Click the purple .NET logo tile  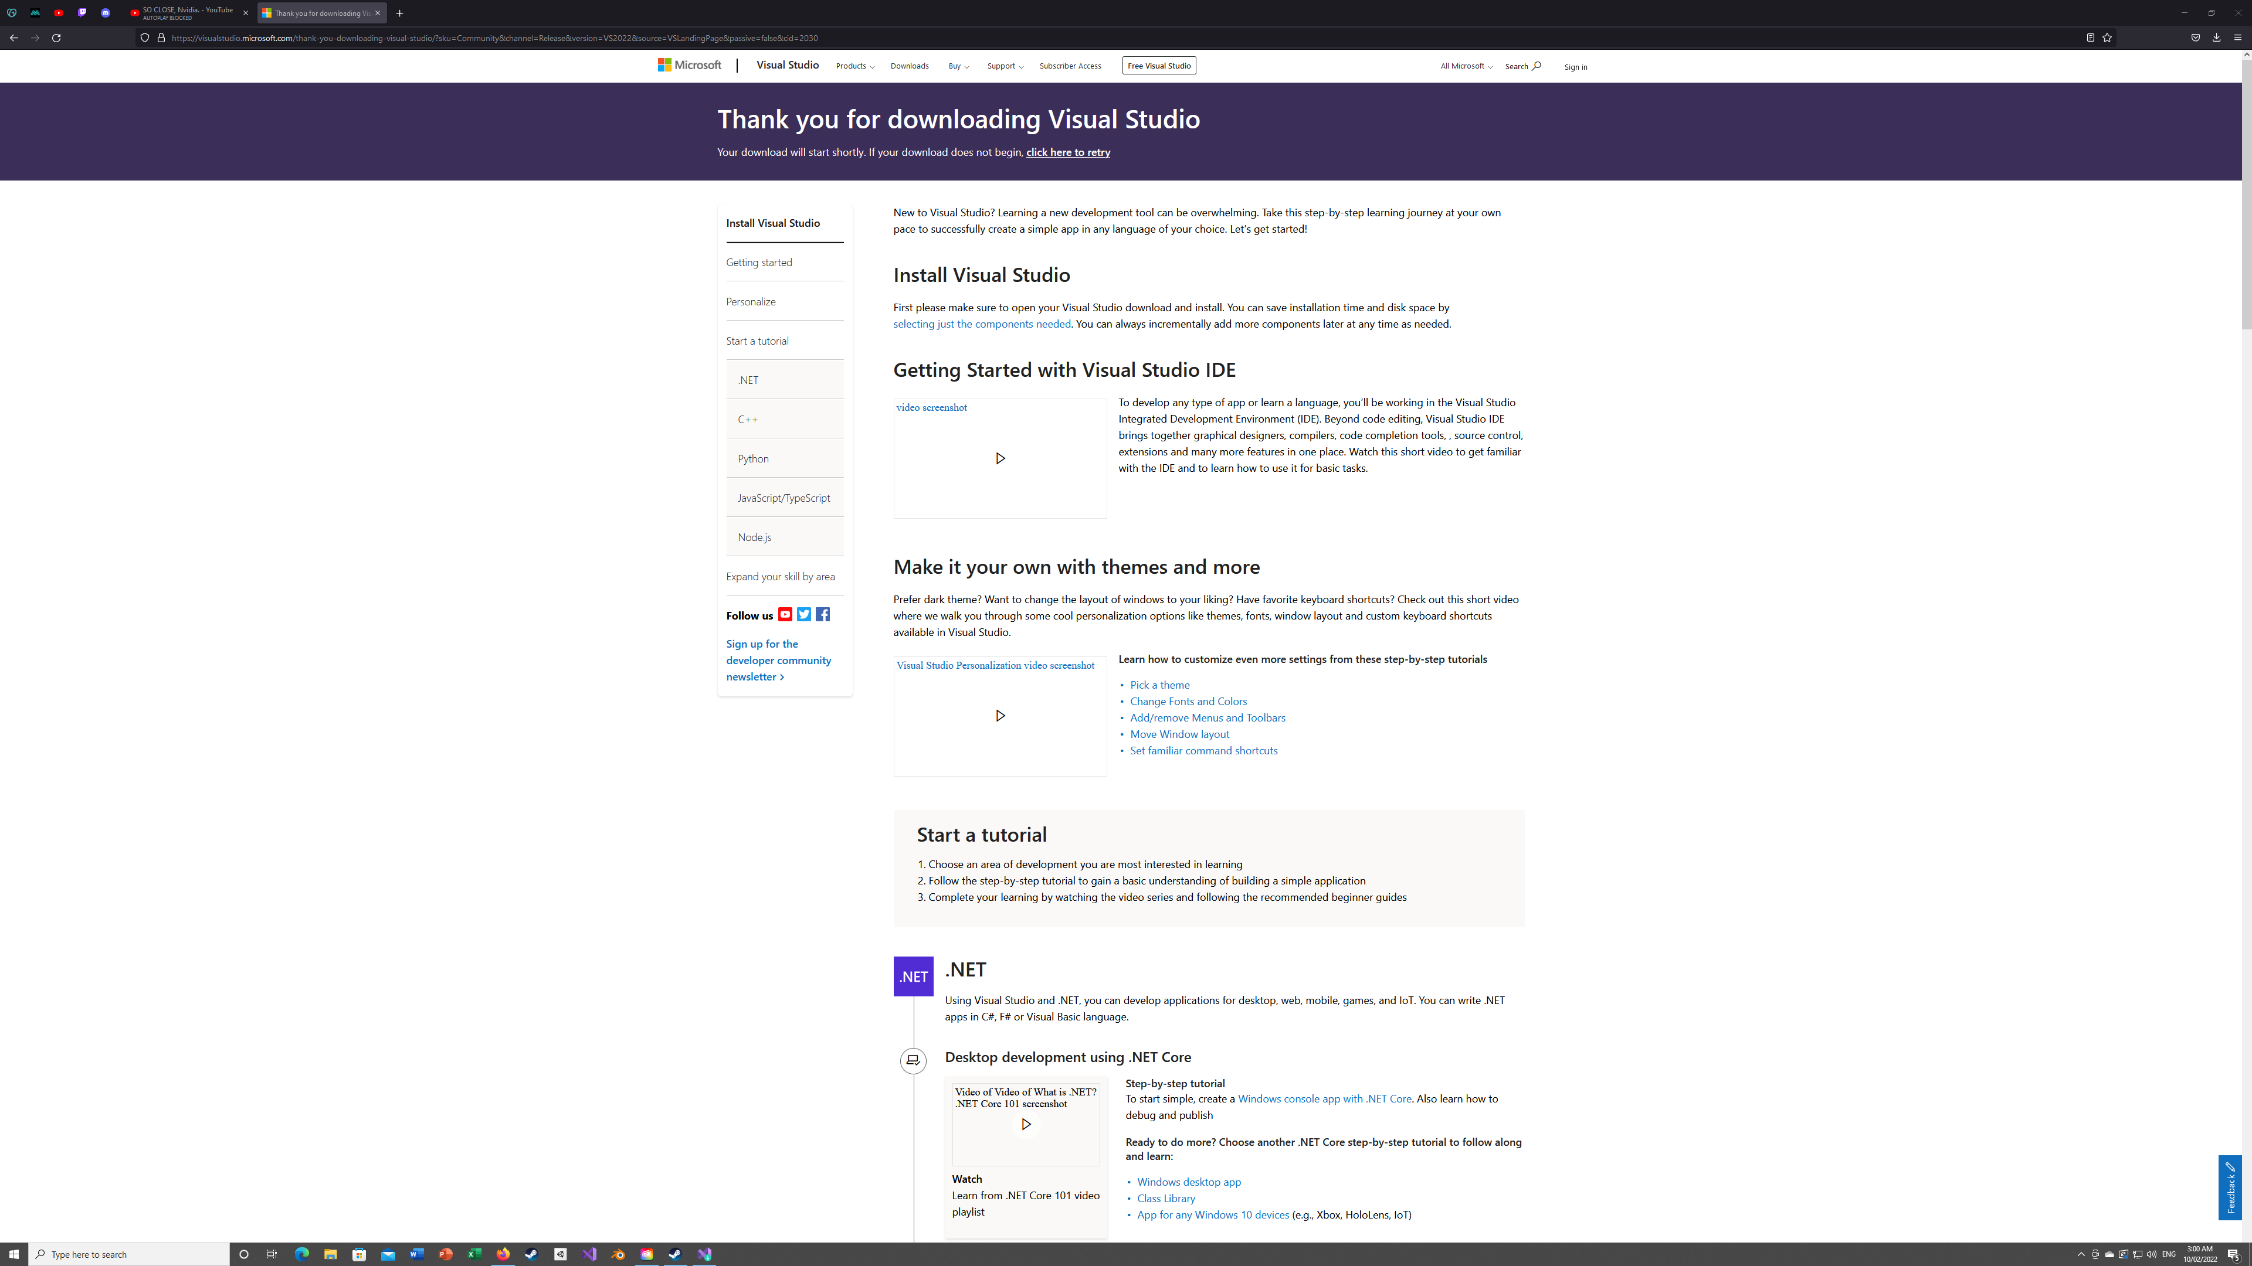click(913, 977)
